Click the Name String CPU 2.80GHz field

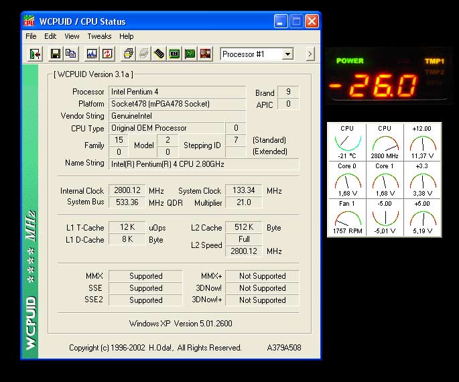[x=204, y=164]
